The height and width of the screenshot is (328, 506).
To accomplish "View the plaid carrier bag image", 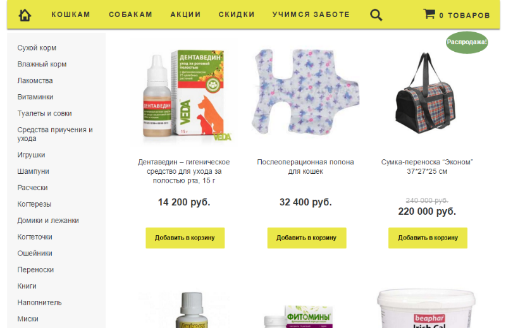I will [425, 93].
